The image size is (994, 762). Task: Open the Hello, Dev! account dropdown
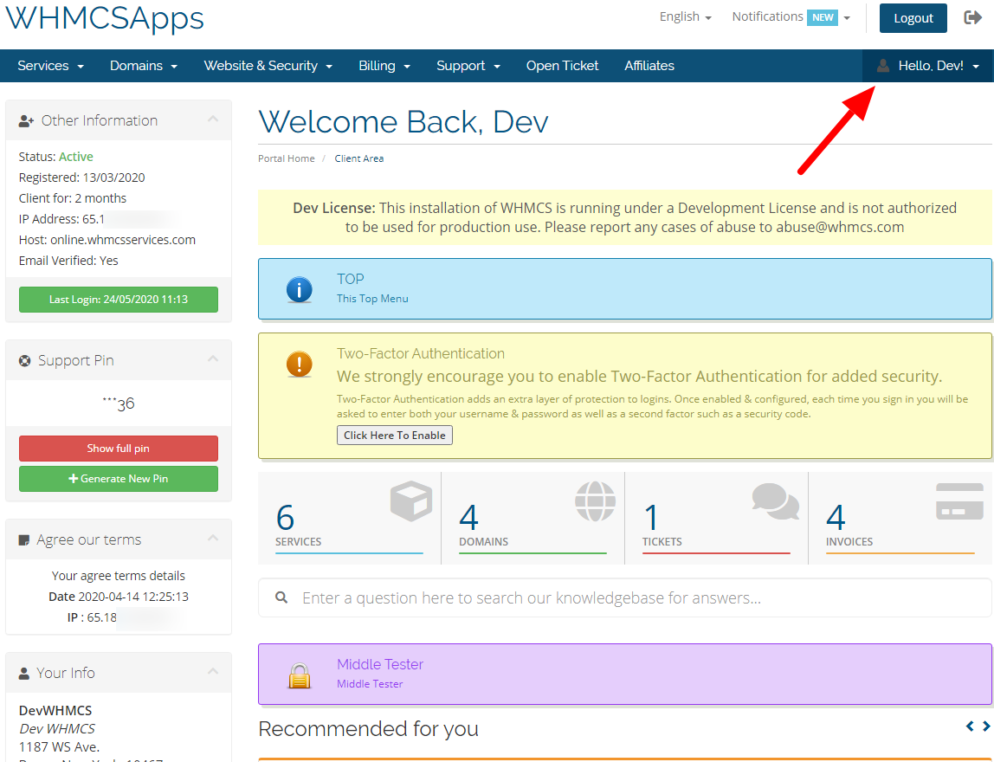(928, 65)
